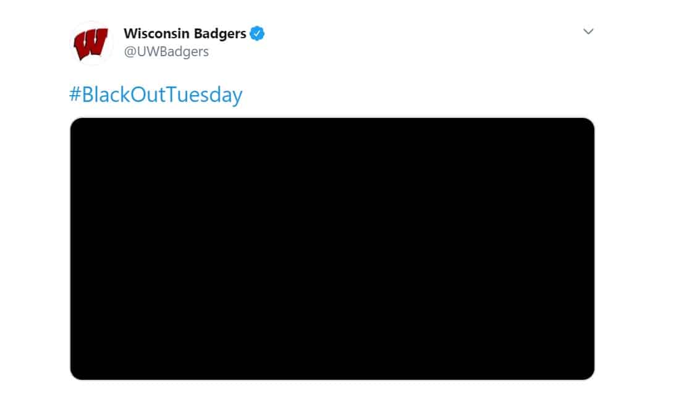This screenshot has height=407, width=692.
Task: Open the @UWBadgers handle link
Action: (x=166, y=52)
